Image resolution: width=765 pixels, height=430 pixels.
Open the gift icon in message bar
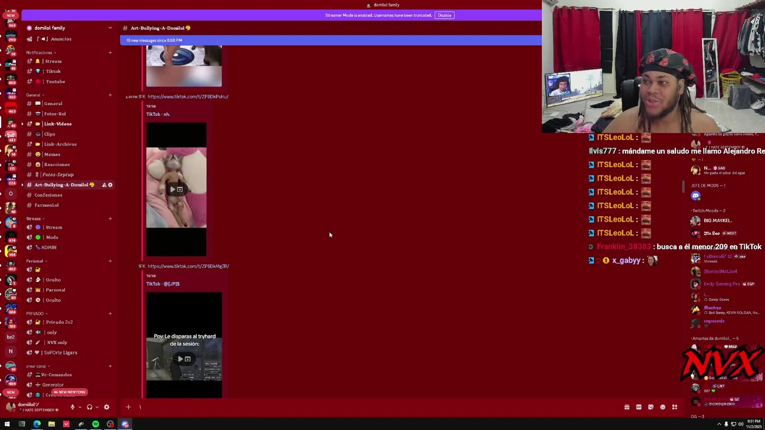pos(626,407)
